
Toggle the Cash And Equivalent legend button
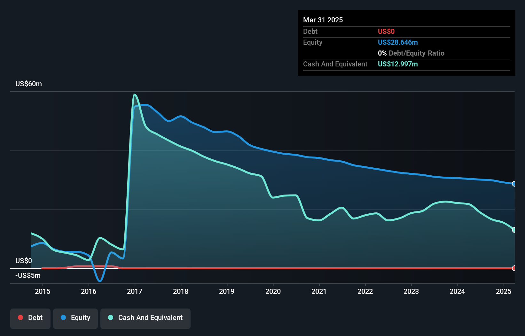(x=145, y=318)
